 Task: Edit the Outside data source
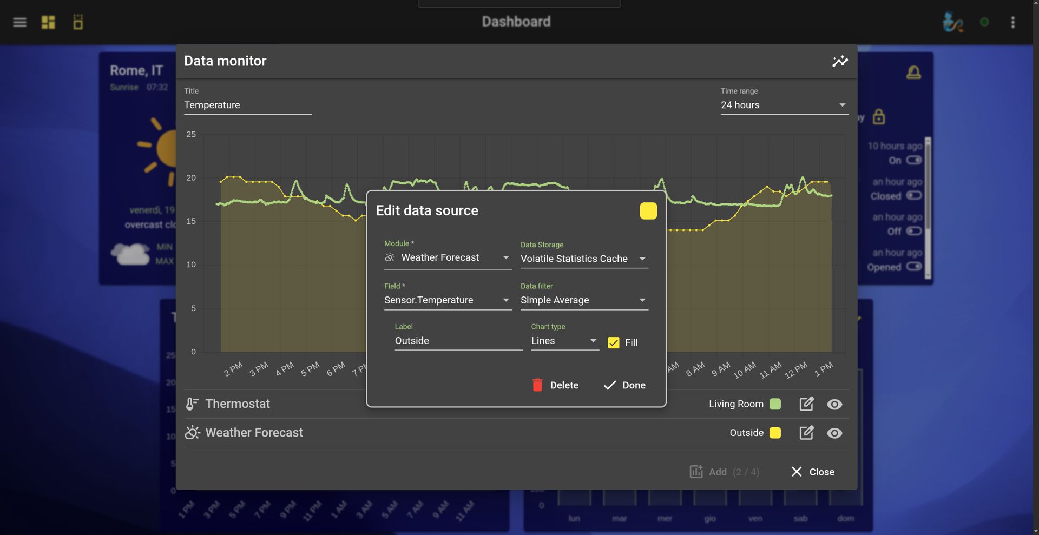pos(806,433)
